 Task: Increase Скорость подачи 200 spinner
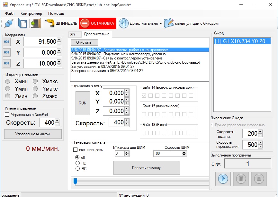(260, 131)
